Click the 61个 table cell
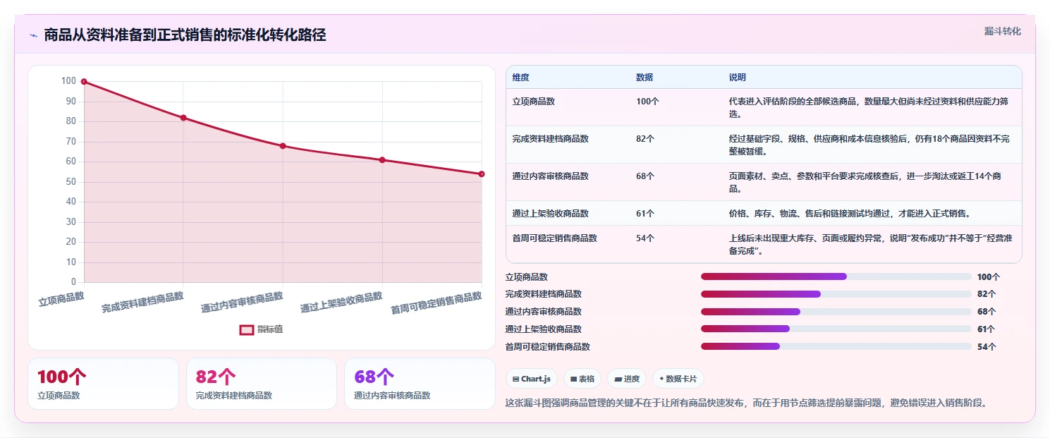The width and height of the screenshot is (1050, 438). pyautogui.click(x=645, y=214)
